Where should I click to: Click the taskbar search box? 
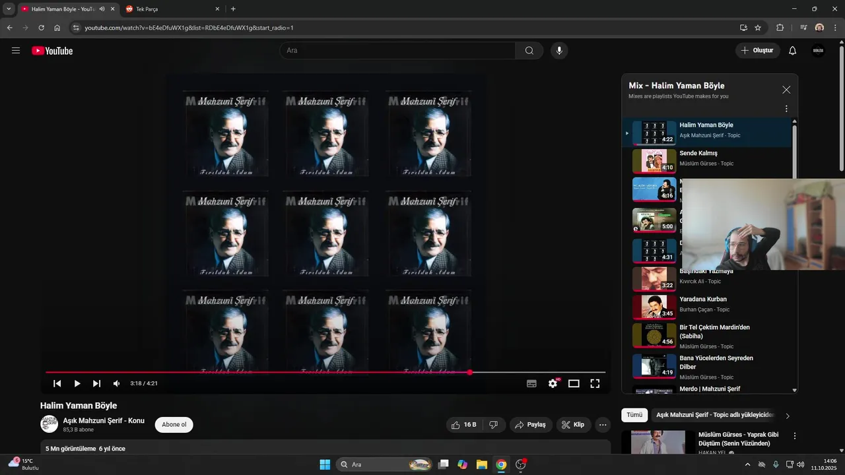[x=384, y=464]
